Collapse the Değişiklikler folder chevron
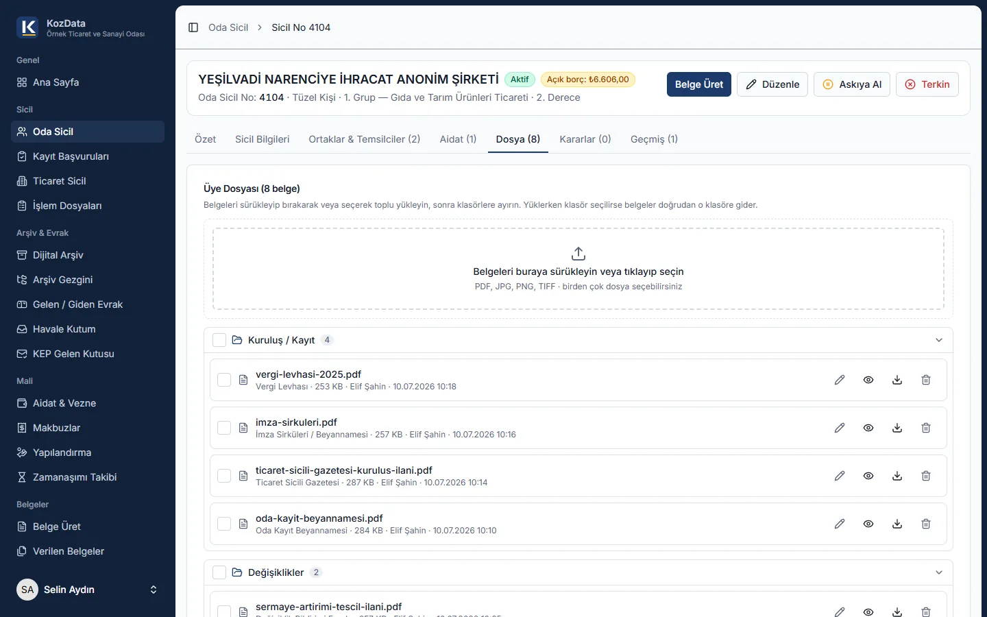Viewport: 987px width, 617px height. pos(939,572)
